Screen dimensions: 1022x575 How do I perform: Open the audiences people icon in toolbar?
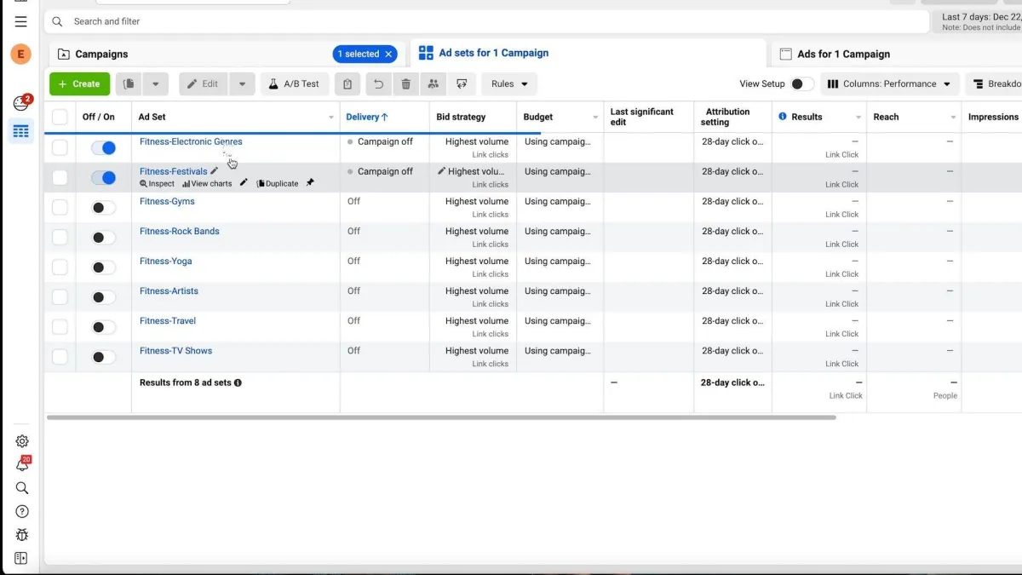[433, 84]
